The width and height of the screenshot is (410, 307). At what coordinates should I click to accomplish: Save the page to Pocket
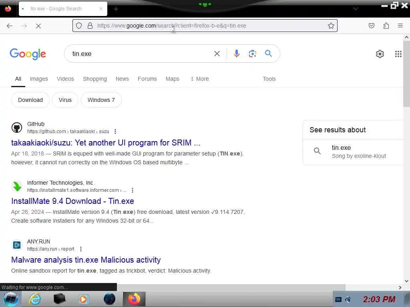pyautogui.click(x=371, y=26)
